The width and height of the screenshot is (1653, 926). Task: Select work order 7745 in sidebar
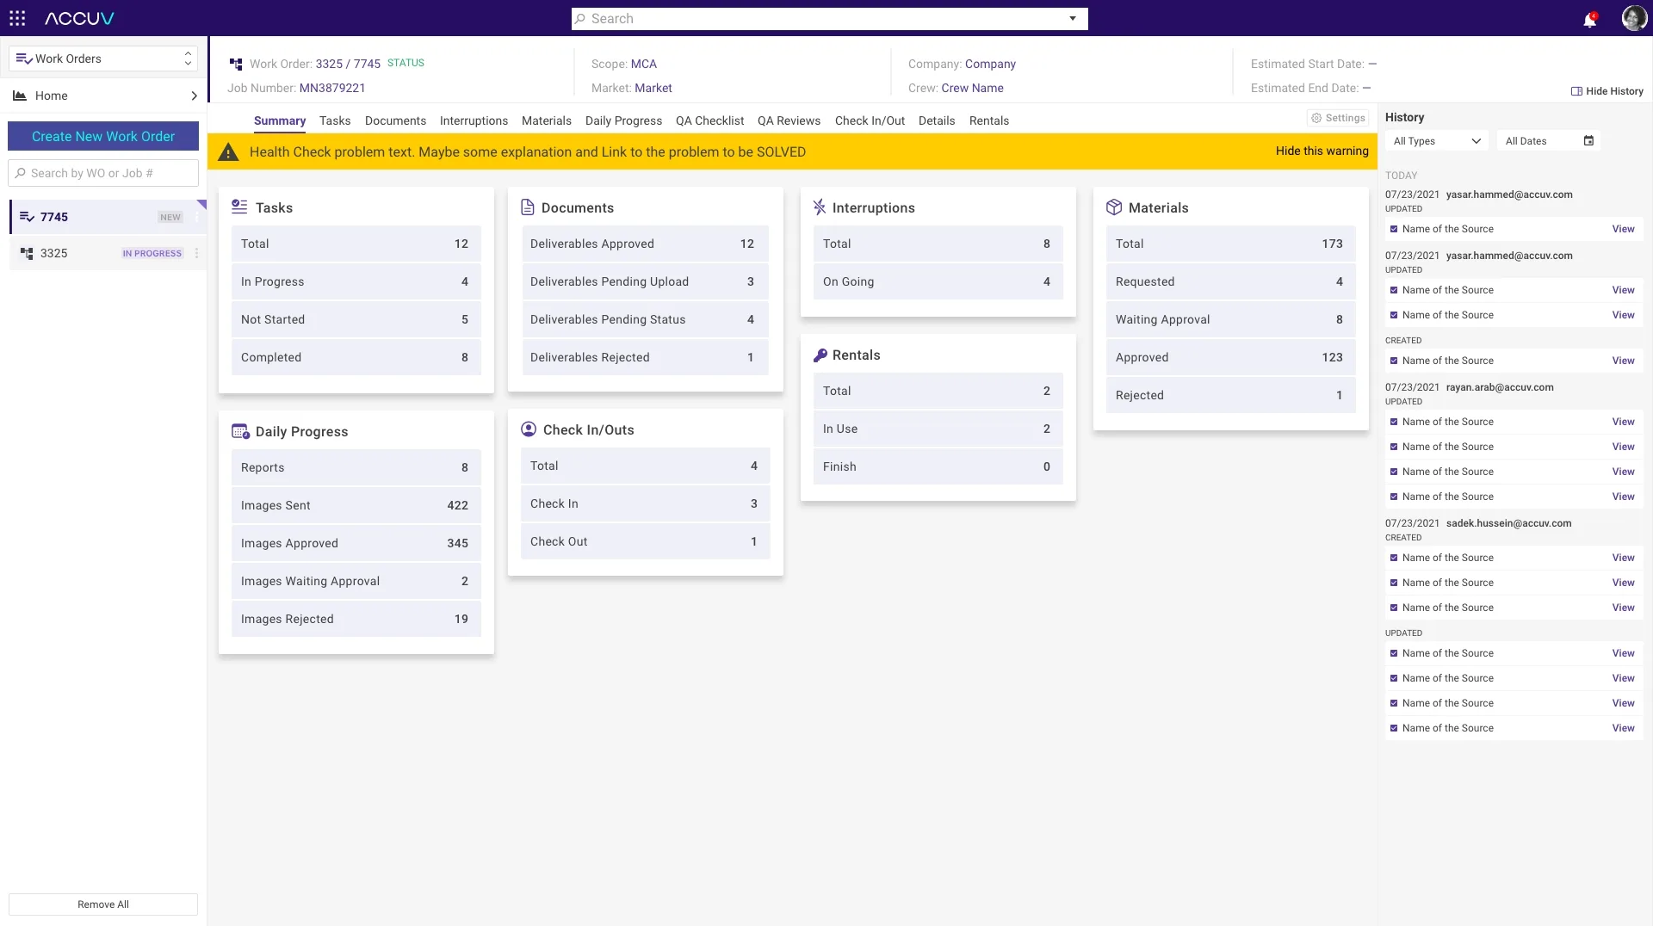(108, 217)
